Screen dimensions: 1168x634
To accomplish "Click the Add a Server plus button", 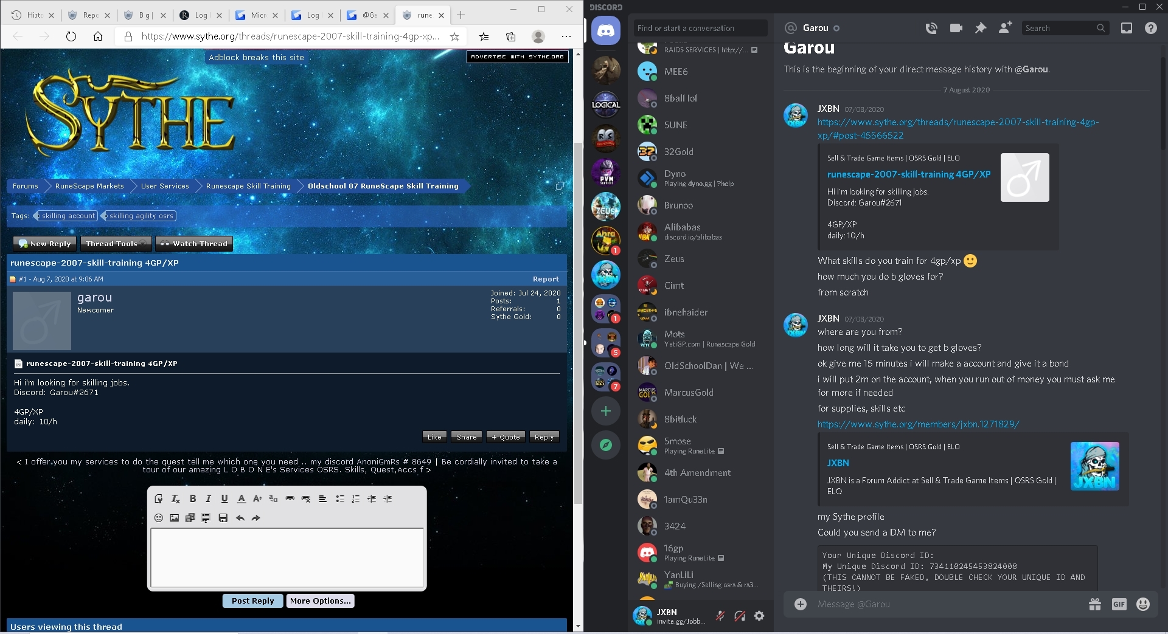I will click(606, 411).
